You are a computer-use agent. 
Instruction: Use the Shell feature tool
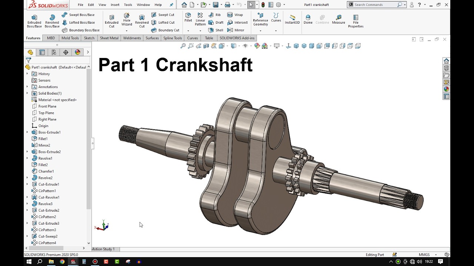point(216,30)
